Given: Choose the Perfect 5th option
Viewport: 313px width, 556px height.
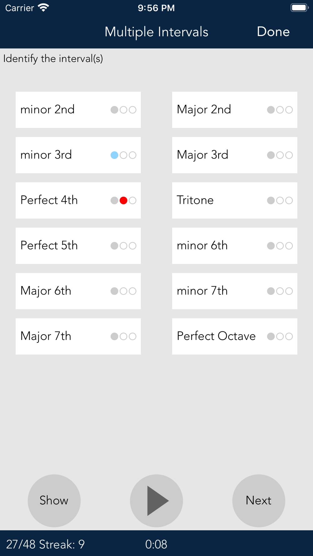Looking at the screenshot, I should (78, 246).
